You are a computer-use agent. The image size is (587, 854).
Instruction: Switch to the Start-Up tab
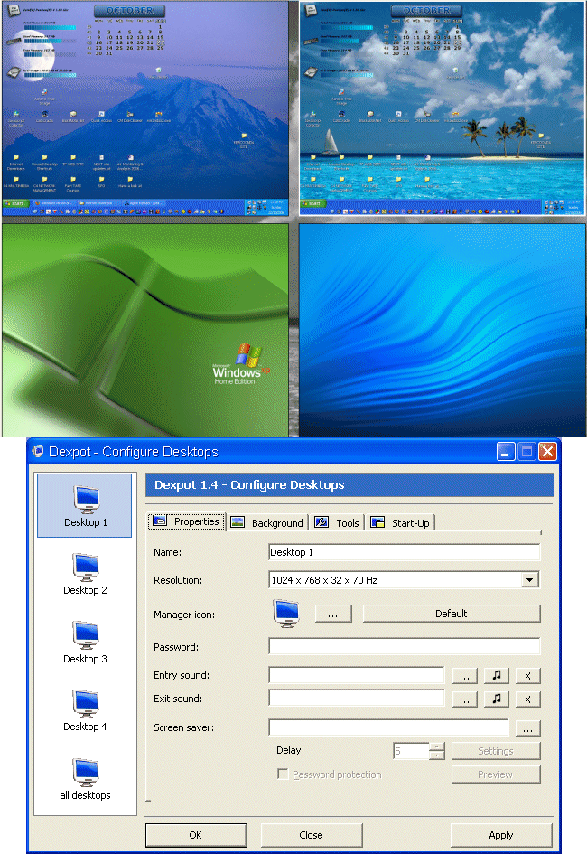401,523
